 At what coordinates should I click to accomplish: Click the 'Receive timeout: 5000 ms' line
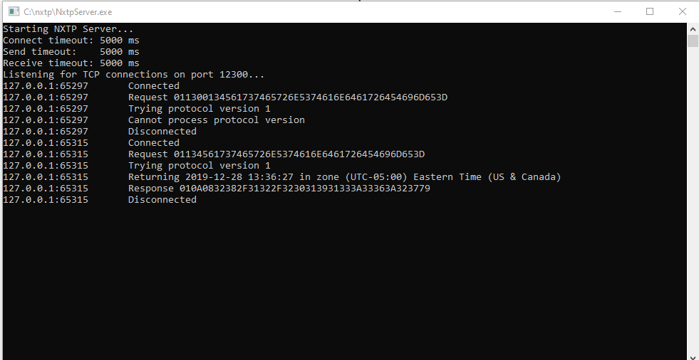tap(71, 63)
